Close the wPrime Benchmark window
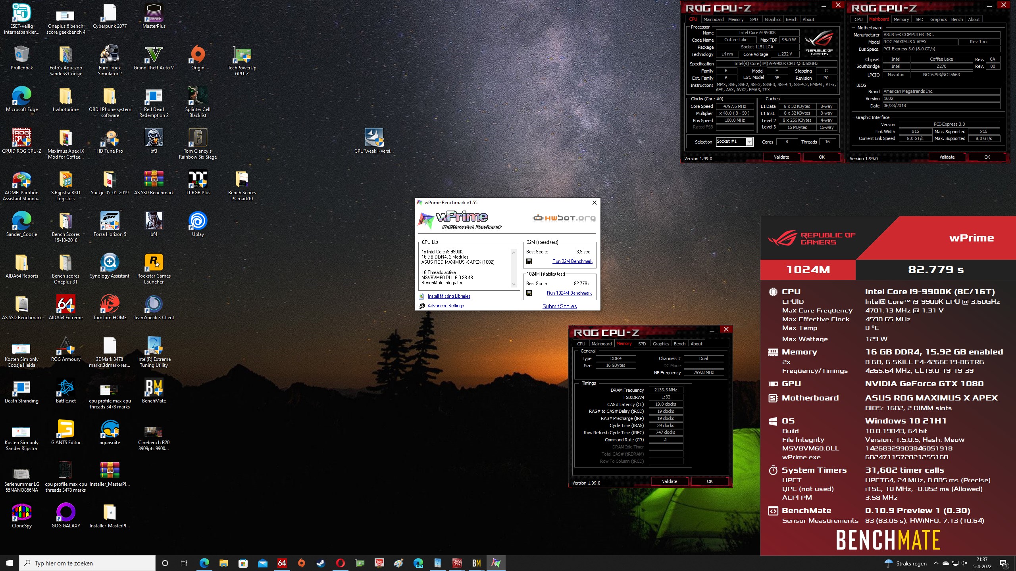1016x571 pixels. point(594,203)
